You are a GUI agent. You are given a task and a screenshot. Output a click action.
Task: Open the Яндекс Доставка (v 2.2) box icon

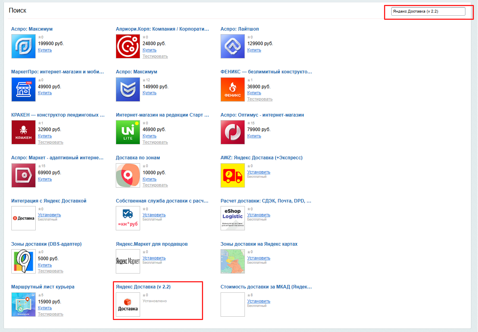[128, 305]
